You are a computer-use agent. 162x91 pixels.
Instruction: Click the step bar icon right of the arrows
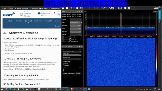[x=133, y=8]
